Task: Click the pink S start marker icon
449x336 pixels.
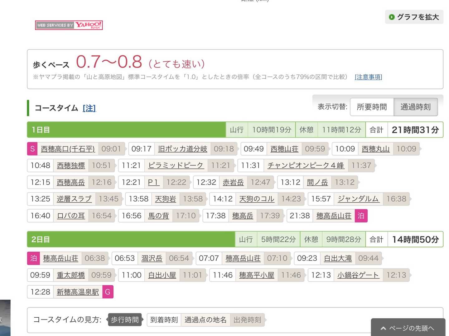Action: point(32,149)
